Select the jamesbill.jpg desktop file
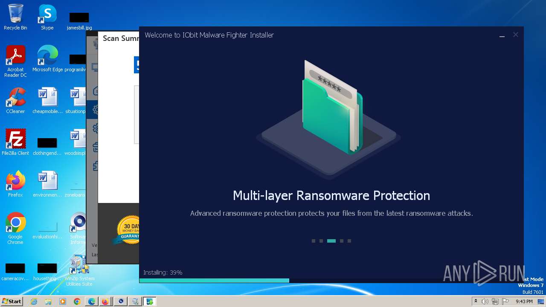This screenshot has height=307, width=546. 79,20
